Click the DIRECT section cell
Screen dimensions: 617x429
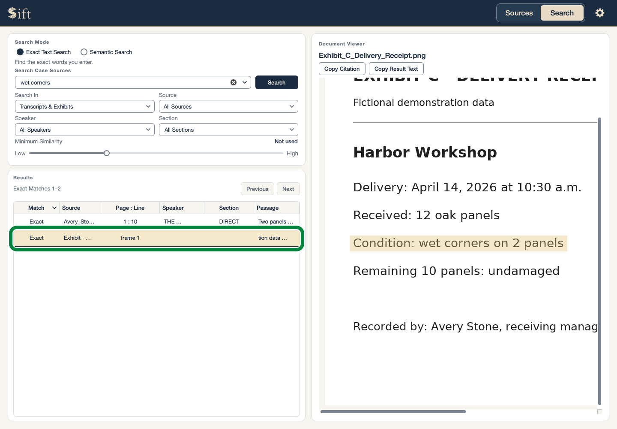click(229, 221)
